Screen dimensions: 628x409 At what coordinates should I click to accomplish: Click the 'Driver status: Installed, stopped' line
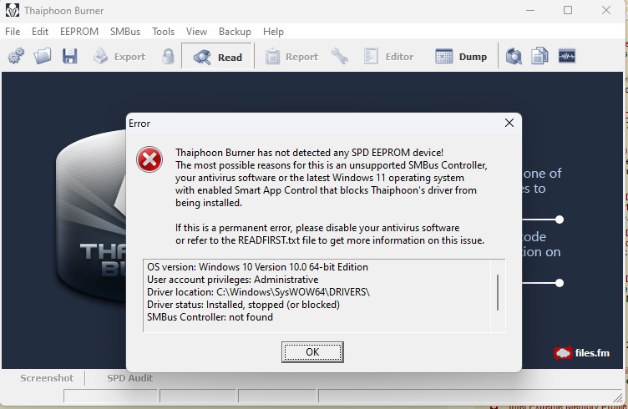point(243,305)
